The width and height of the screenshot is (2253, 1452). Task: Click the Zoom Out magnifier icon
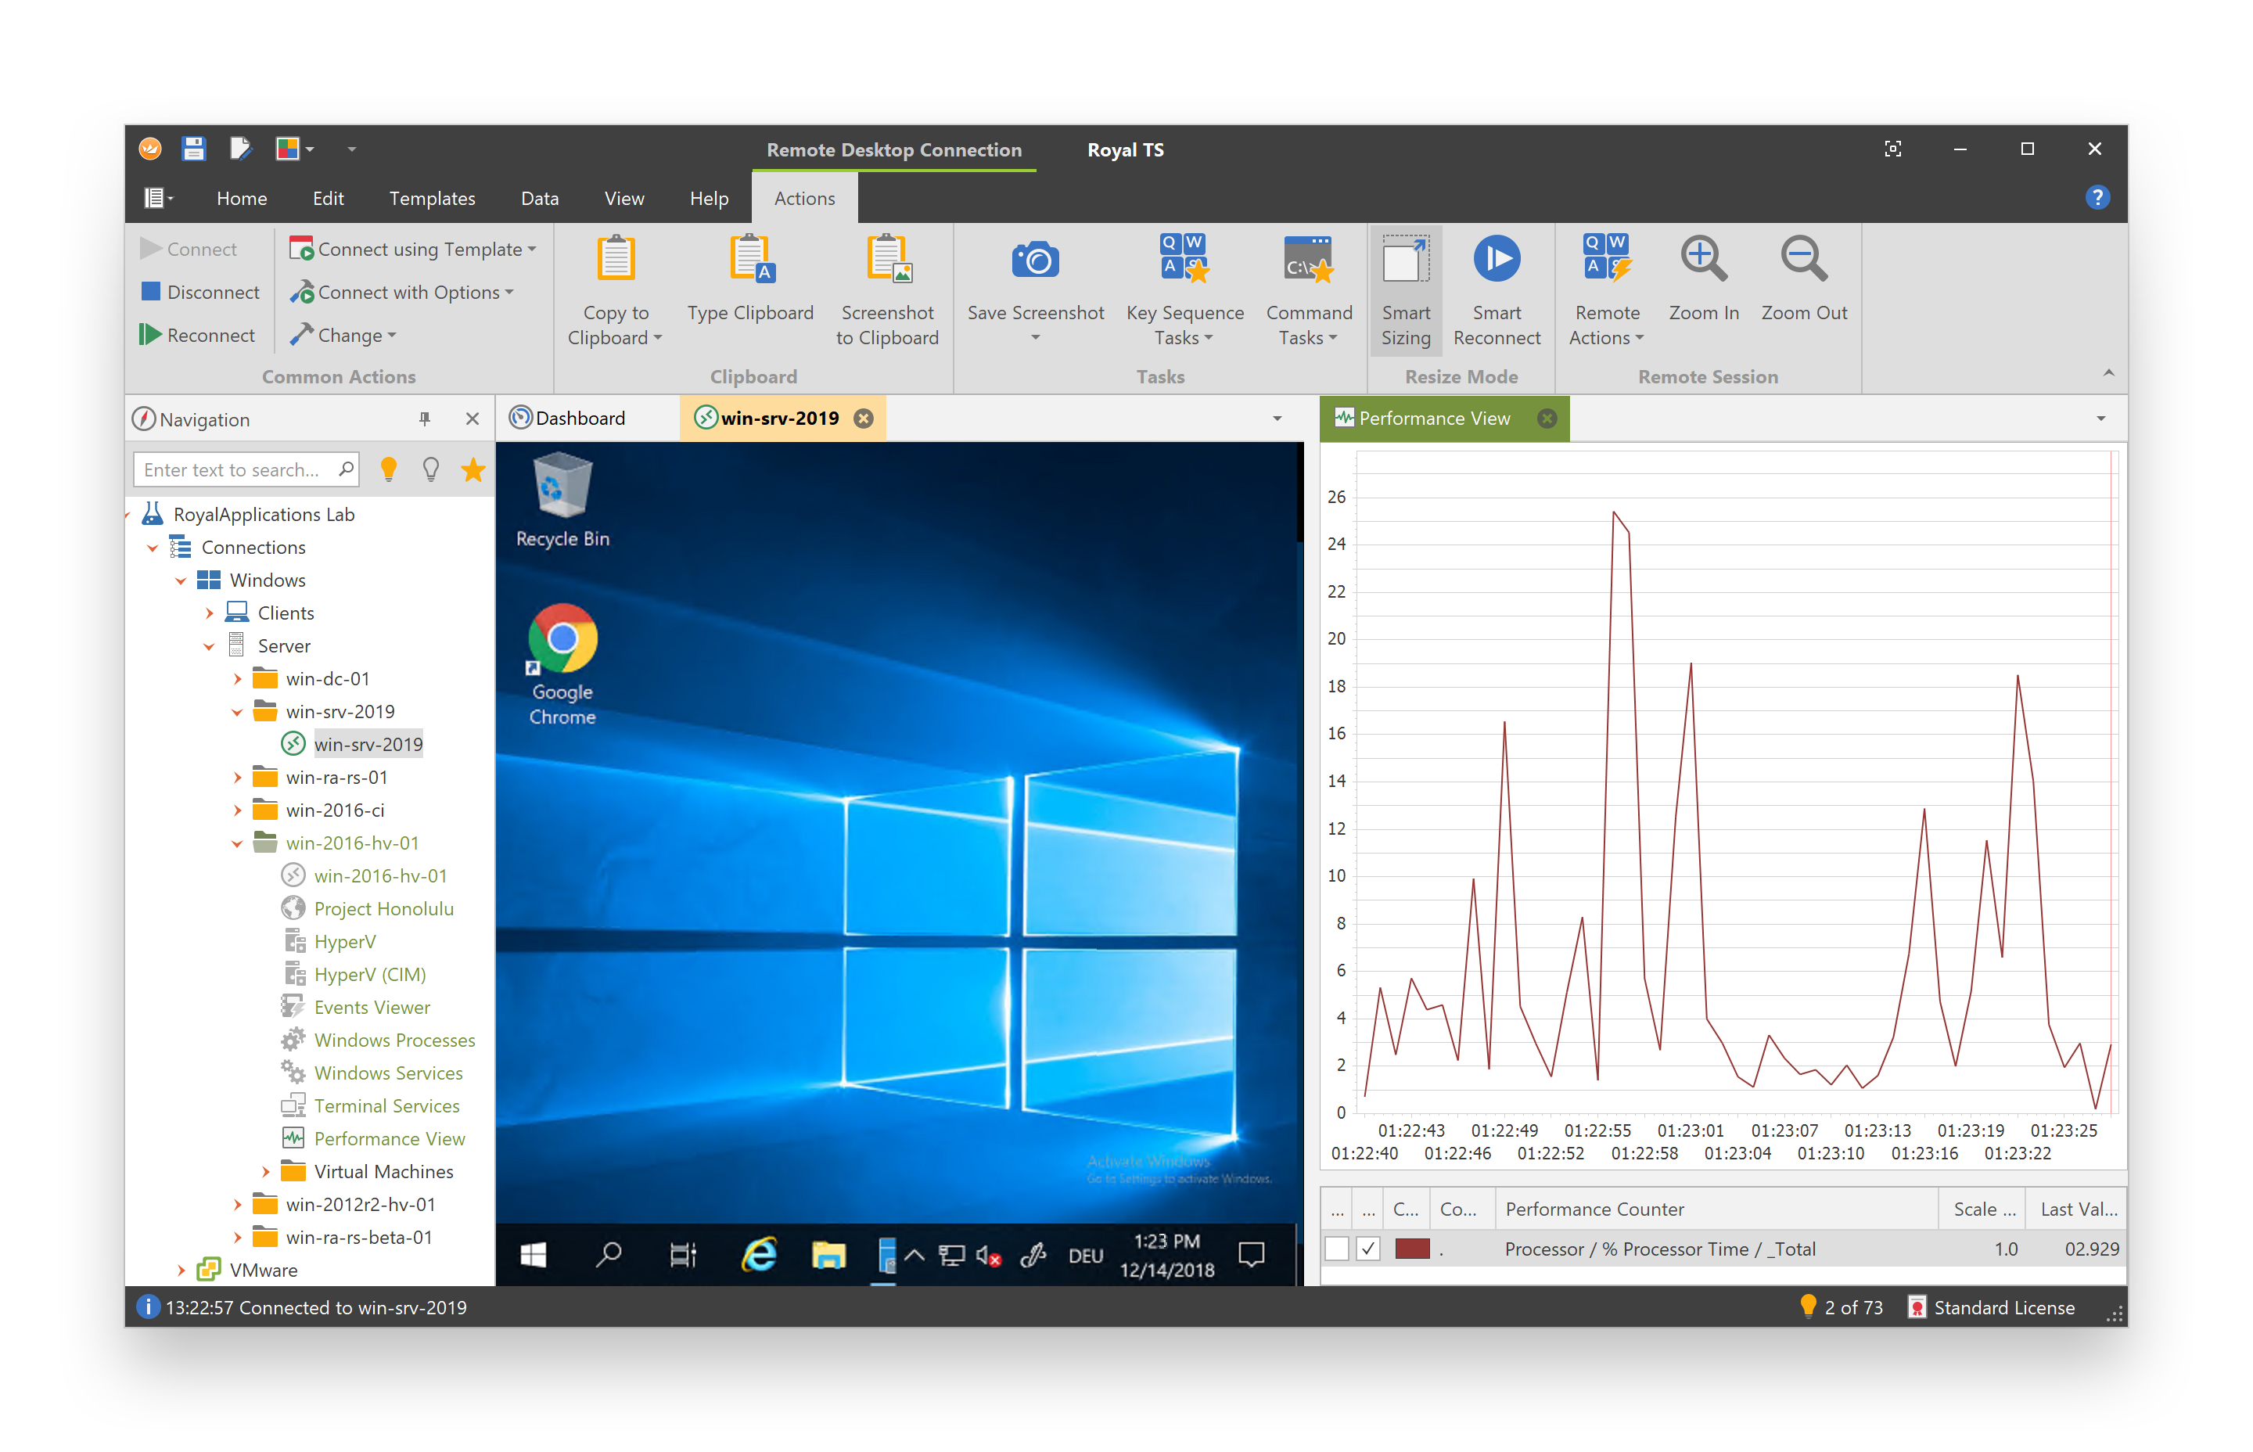click(1802, 259)
